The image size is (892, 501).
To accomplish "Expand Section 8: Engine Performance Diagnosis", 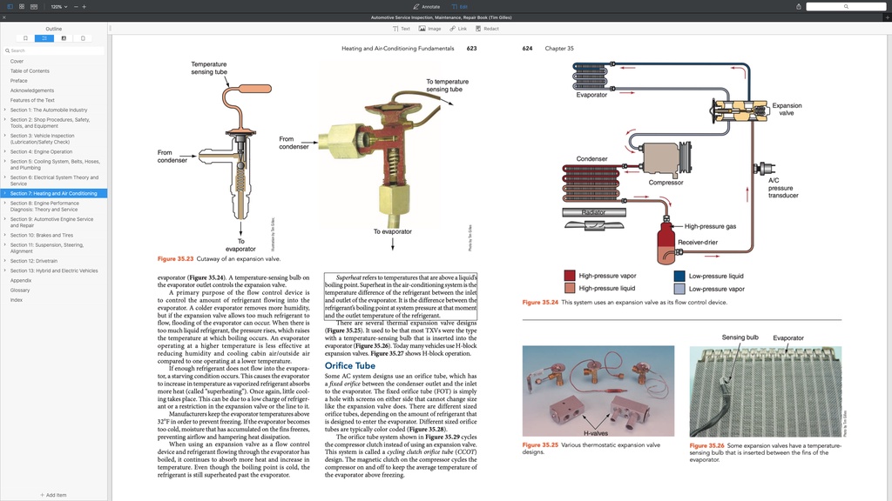I will point(5,203).
